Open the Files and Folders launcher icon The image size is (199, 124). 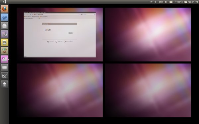coord(4,67)
